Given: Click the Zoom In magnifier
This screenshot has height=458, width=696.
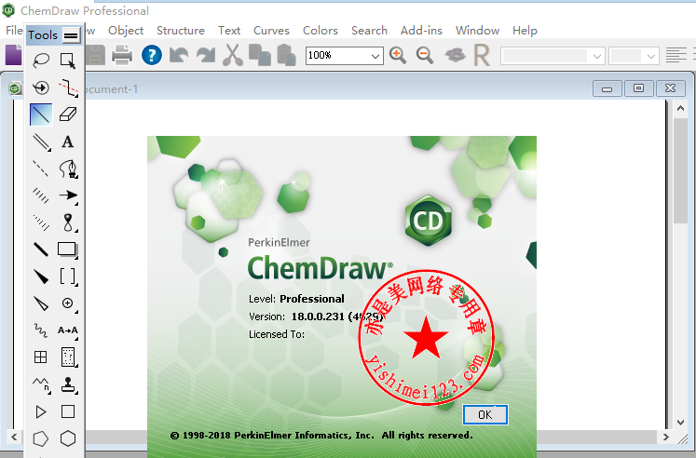Looking at the screenshot, I should click(398, 56).
